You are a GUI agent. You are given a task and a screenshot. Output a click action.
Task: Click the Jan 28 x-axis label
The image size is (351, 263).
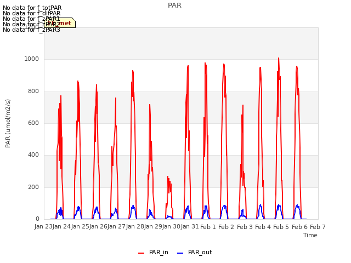point(135,226)
